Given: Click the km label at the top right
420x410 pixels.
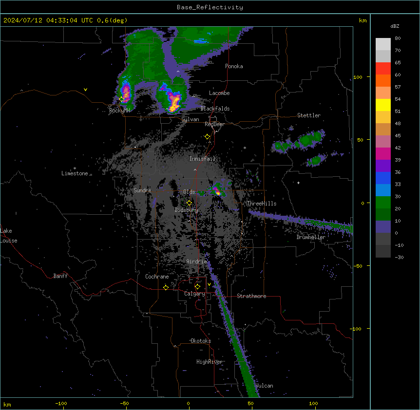Looking at the screenshot, I should pos(363,20).
